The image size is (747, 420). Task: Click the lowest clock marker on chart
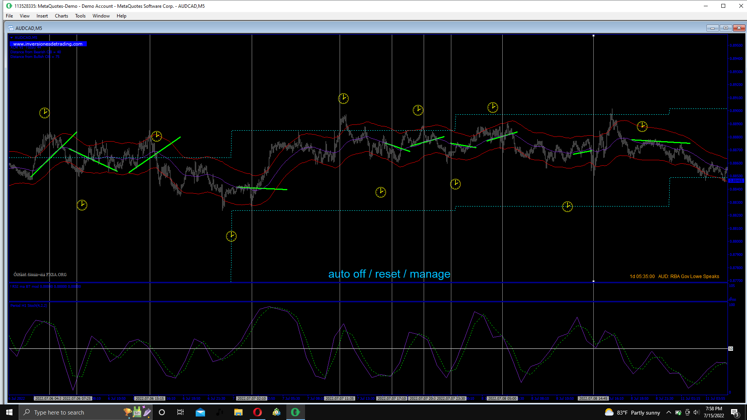tap(231, 236)
